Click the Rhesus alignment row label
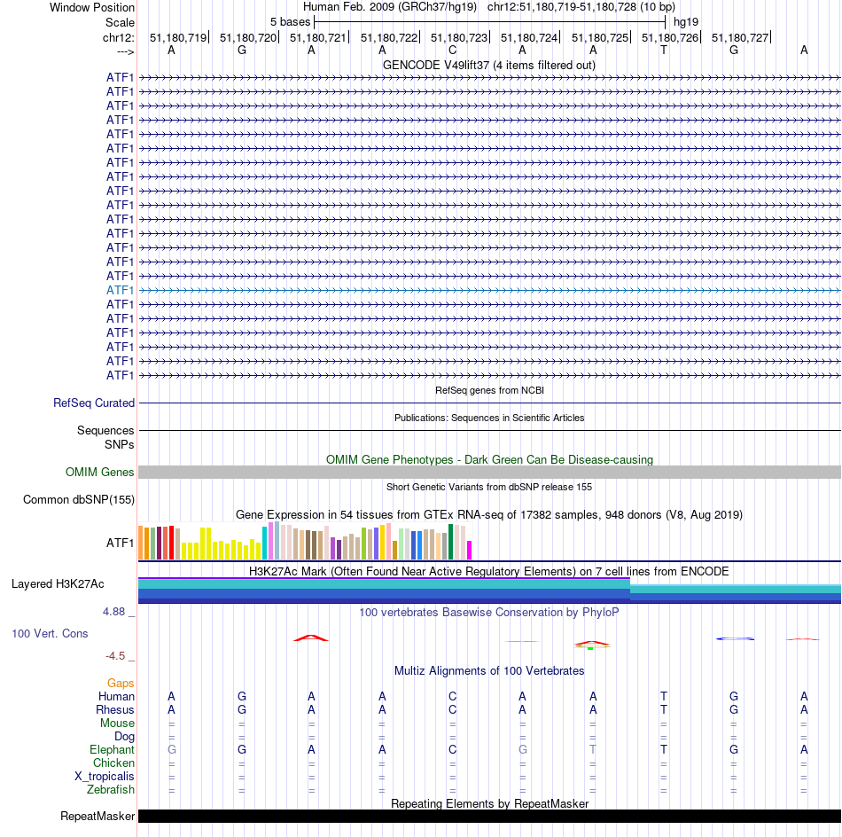The image size is (842, 837). 115,709
